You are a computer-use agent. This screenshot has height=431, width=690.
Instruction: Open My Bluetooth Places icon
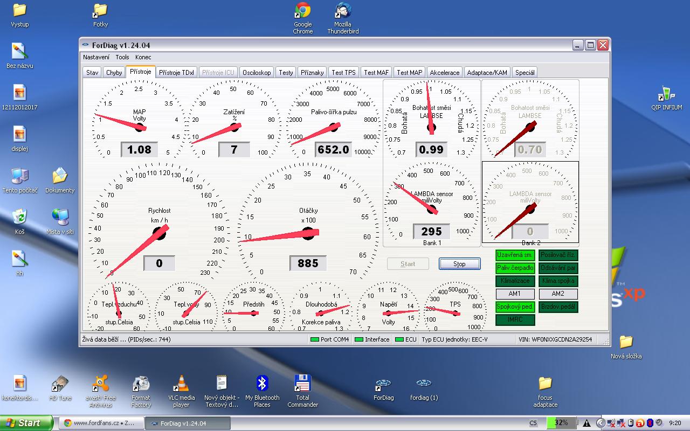pos(262,385)
